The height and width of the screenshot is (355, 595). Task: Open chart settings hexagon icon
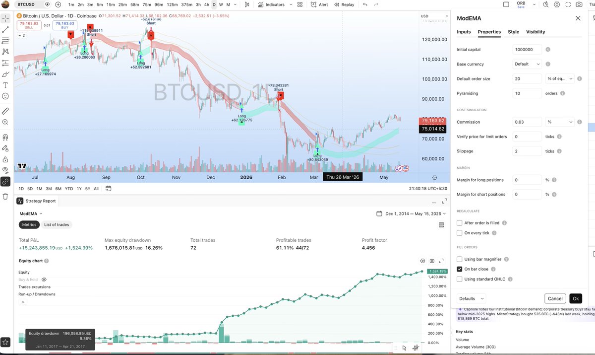pos(556,4)
